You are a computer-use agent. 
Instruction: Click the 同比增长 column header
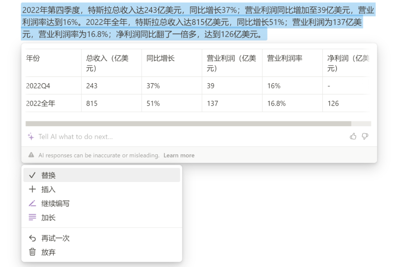tap(172, 63)
